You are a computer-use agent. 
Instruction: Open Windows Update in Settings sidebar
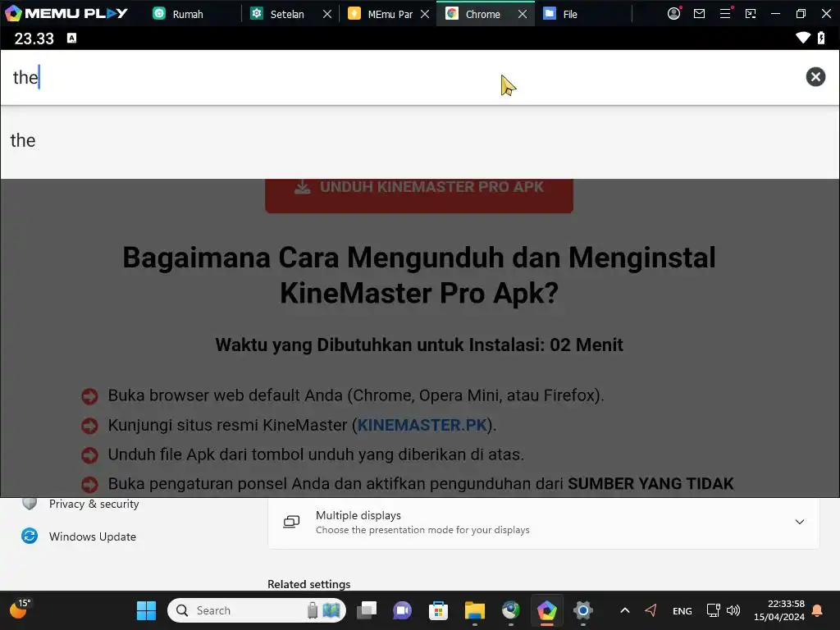[x=92, y=536]
